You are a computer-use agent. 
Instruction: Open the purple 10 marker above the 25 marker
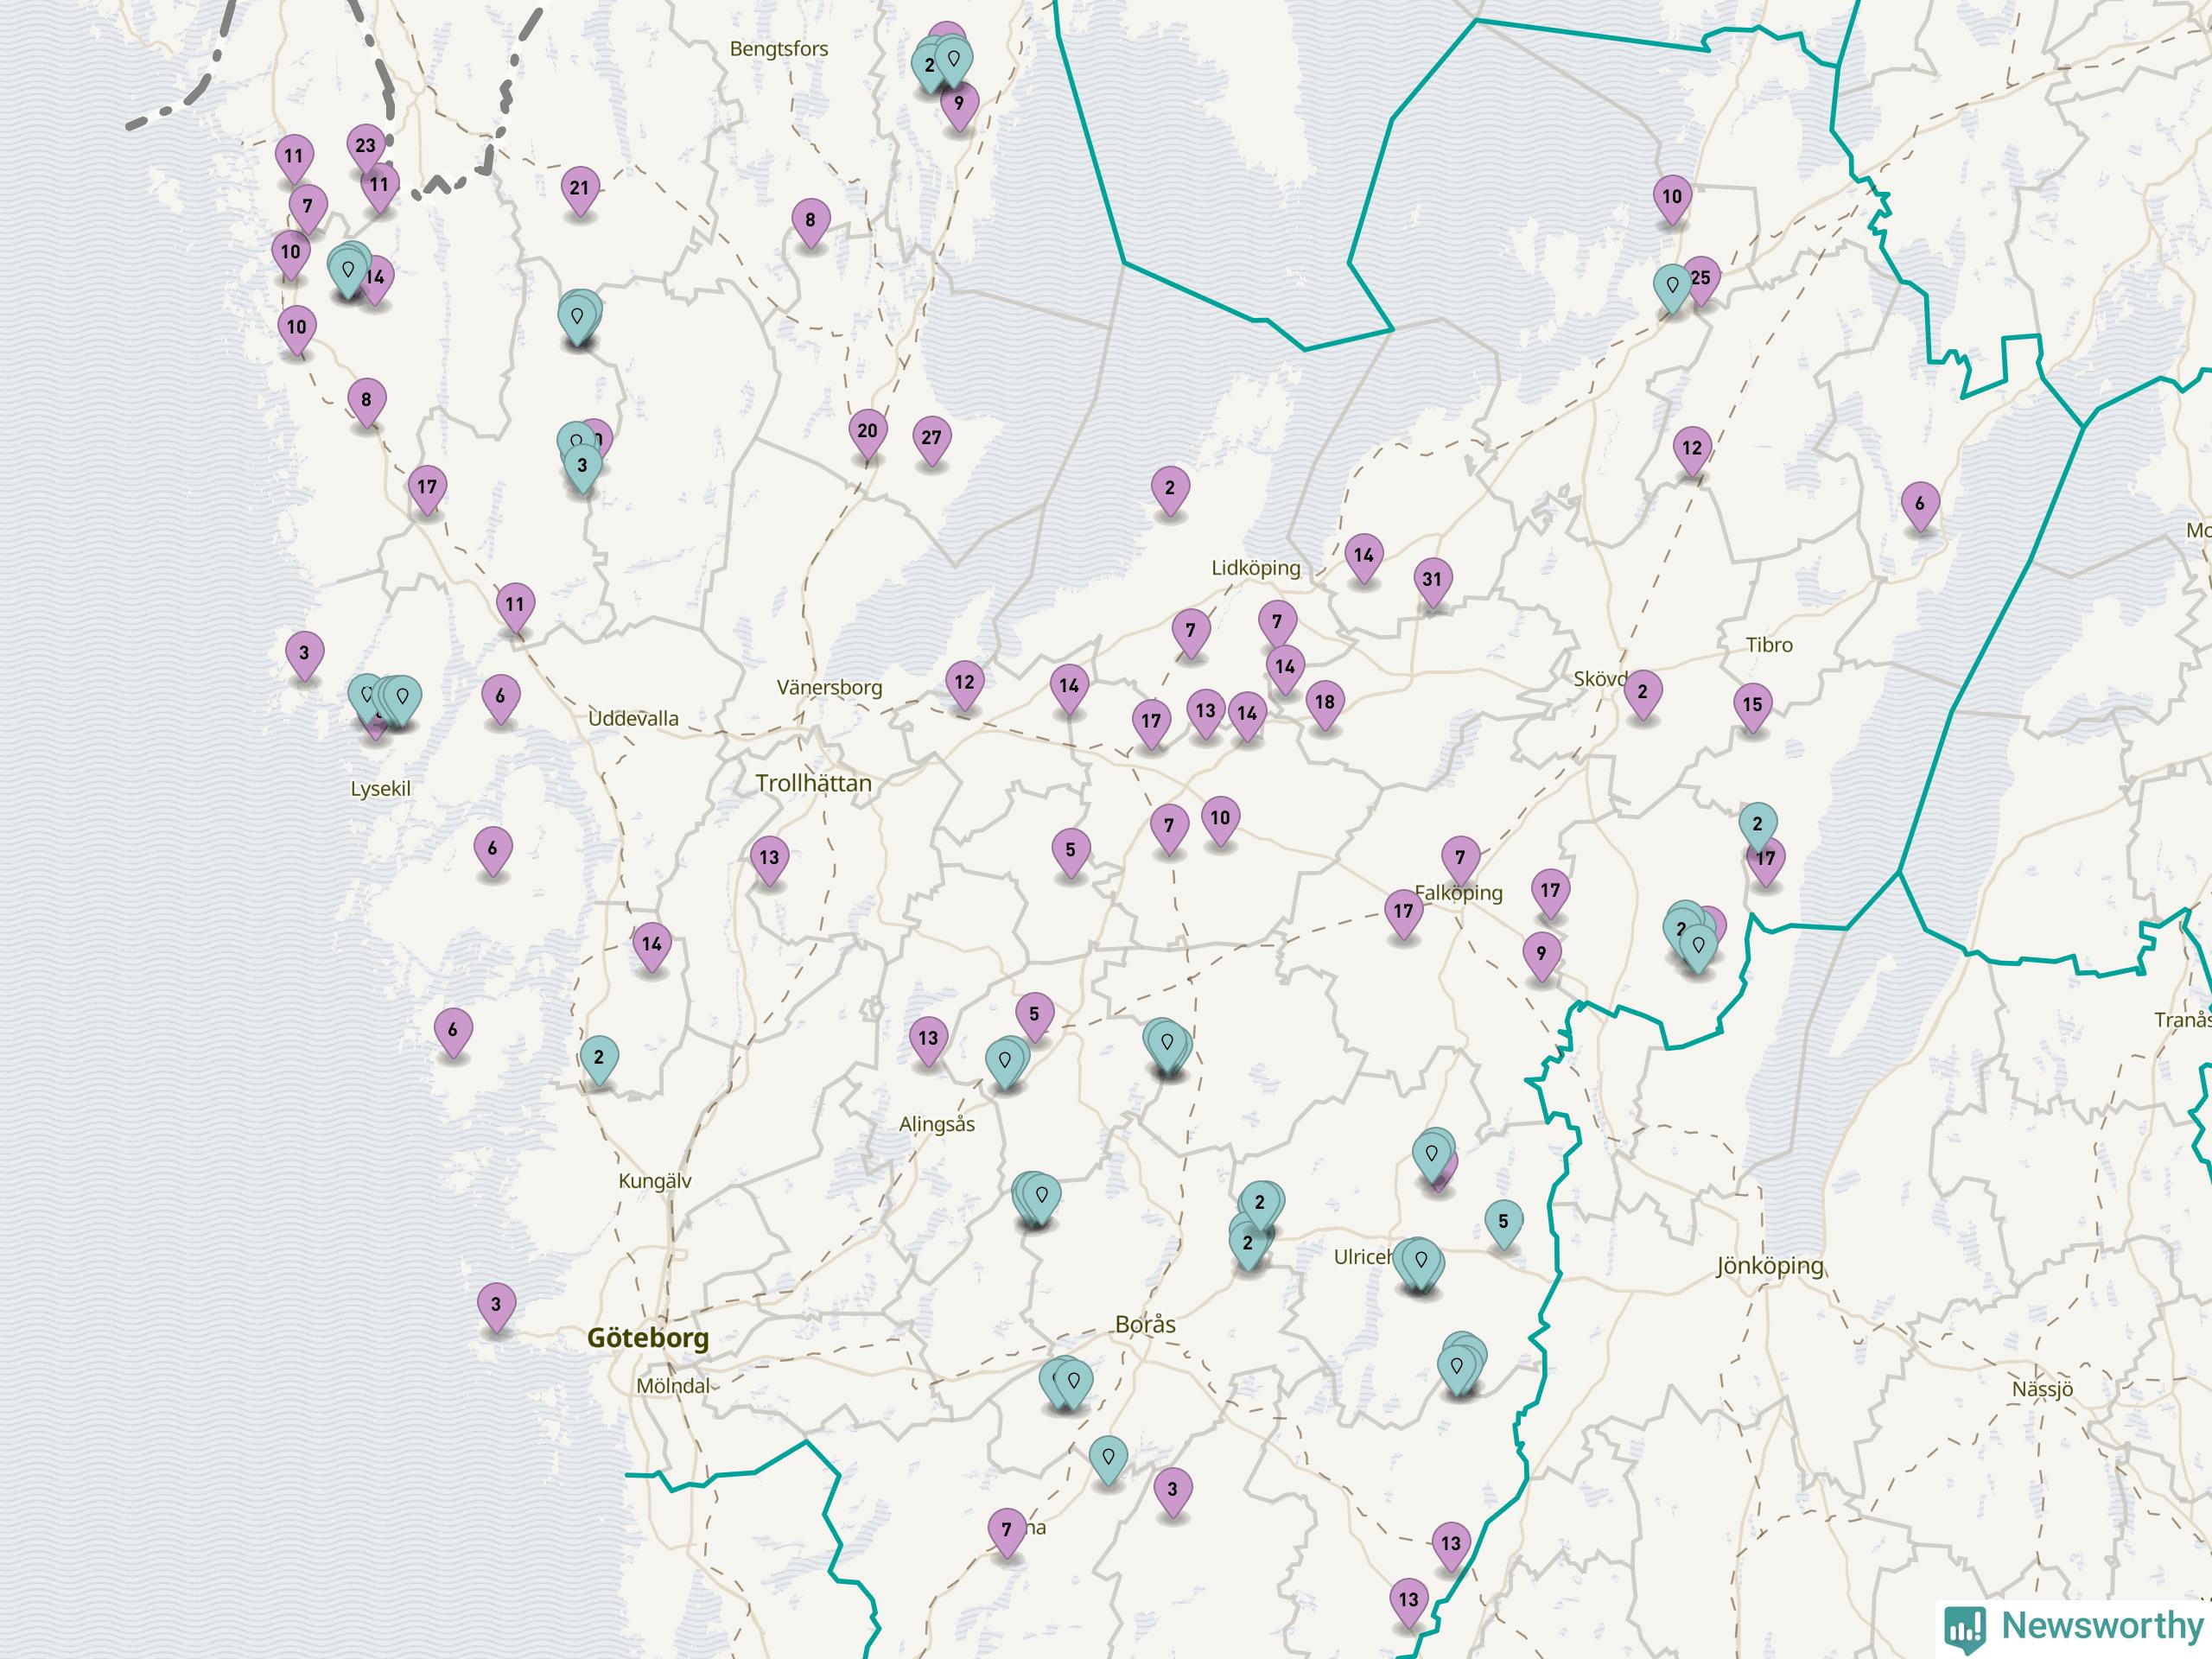click(1672, 198)
